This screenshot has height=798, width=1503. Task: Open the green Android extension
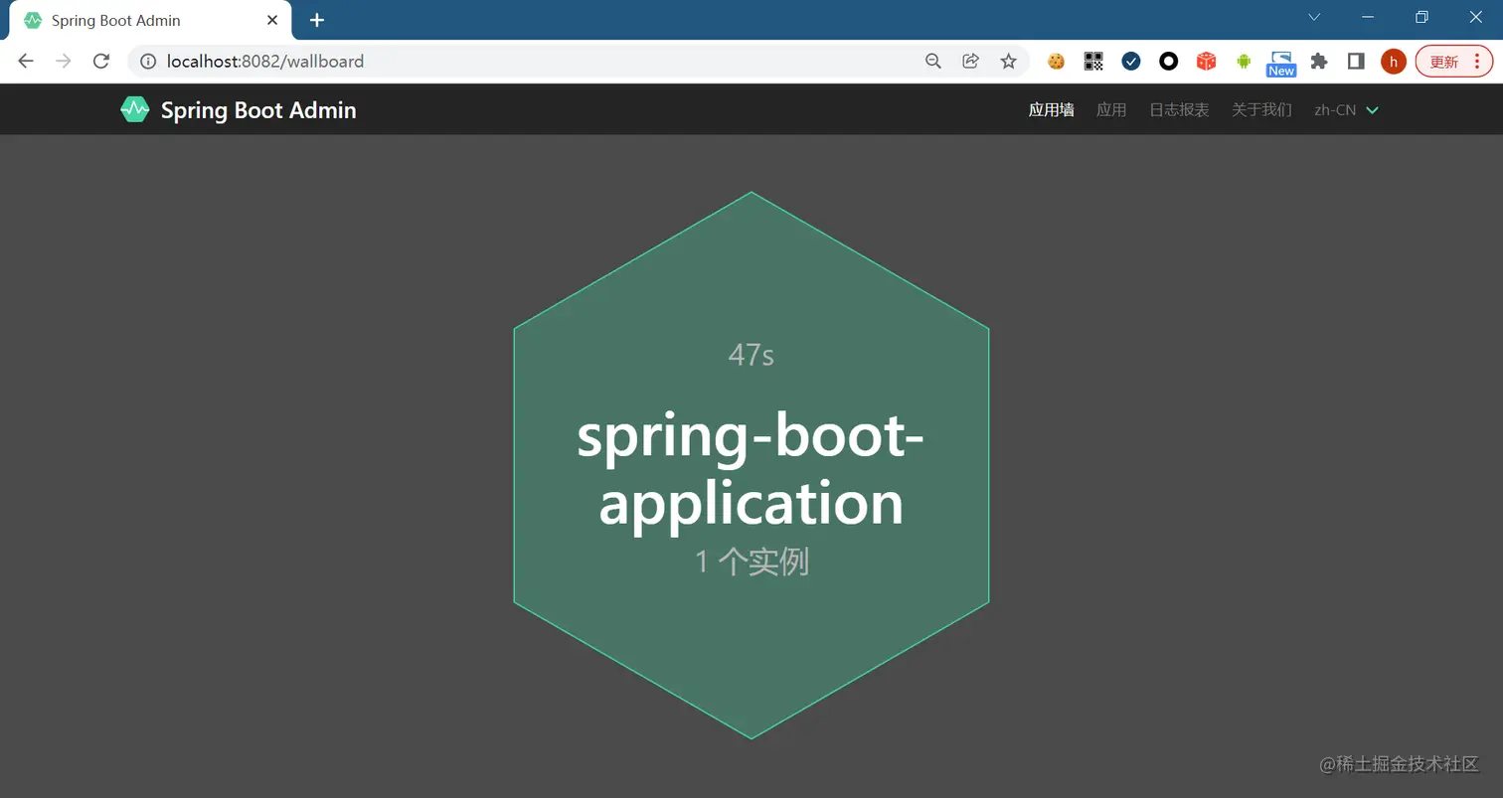(1244, 62)
